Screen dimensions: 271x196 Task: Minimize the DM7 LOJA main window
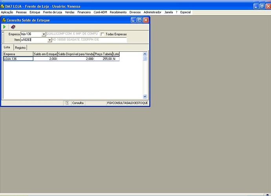(x=256, y=6)
